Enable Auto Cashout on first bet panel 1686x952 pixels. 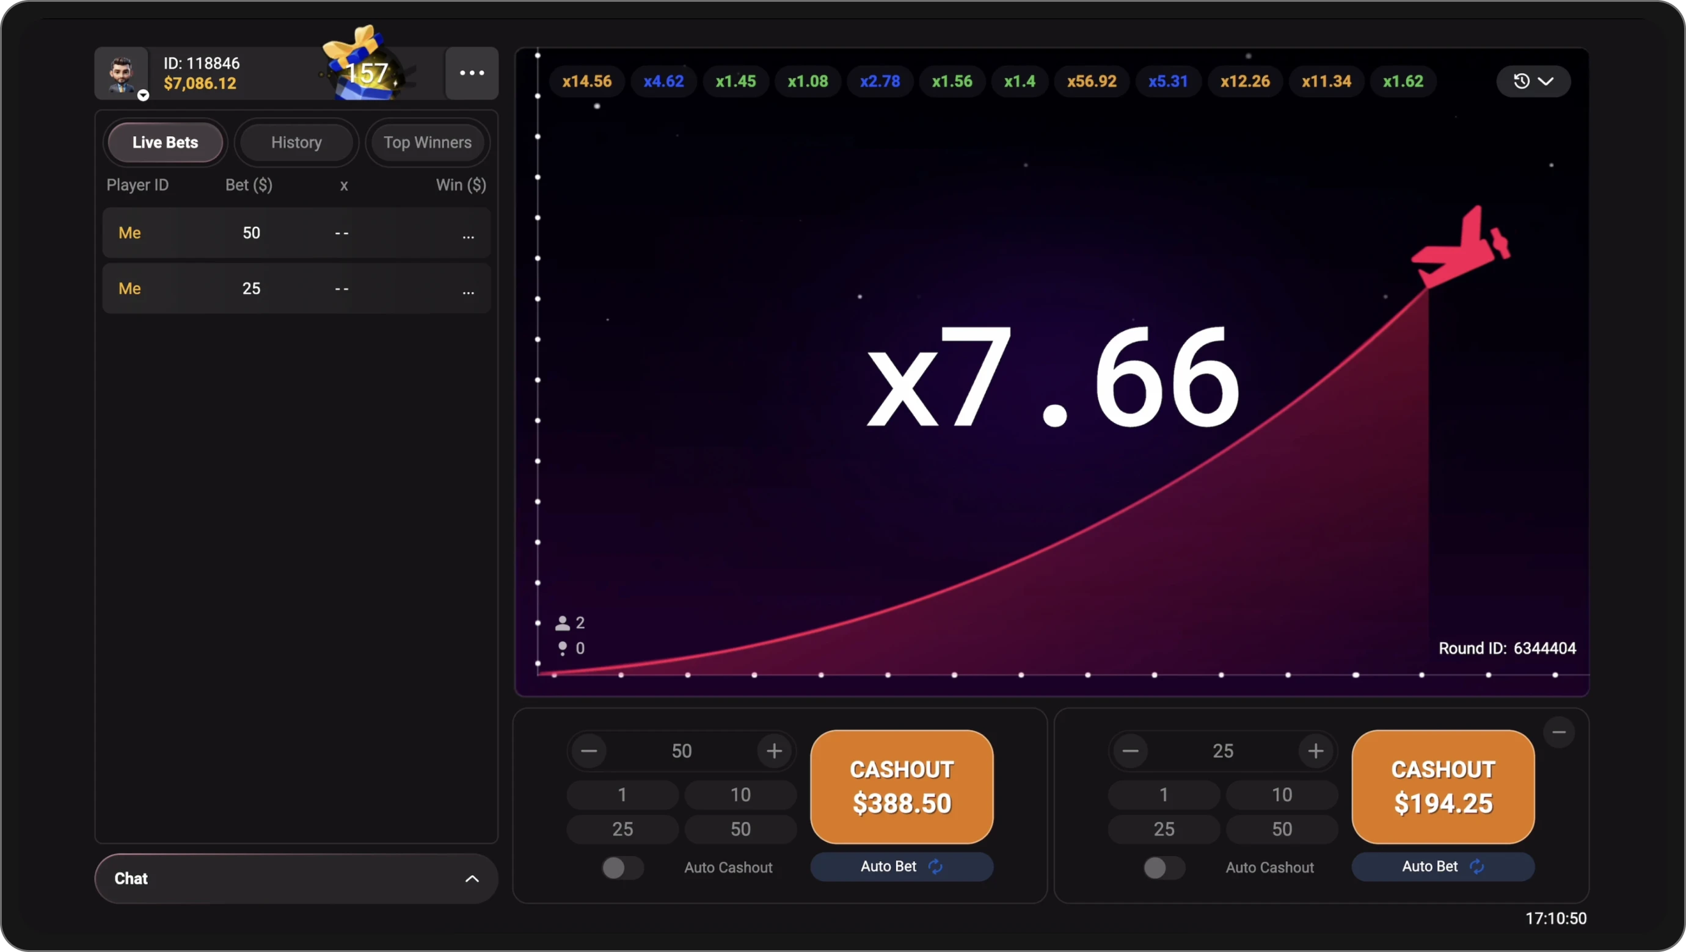coord(622,868)
